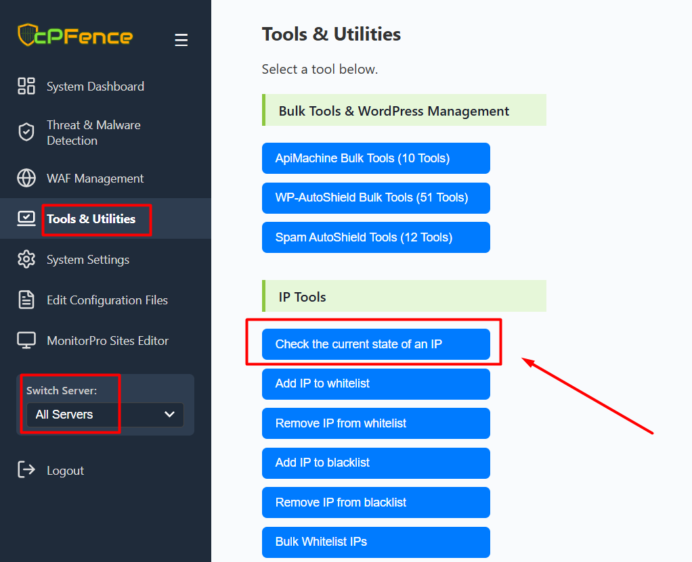Image resolution: width=692 pixels, height=562 pixels.
Task: Choose Remove IP from blacklist
Action: tap(376, 502)
